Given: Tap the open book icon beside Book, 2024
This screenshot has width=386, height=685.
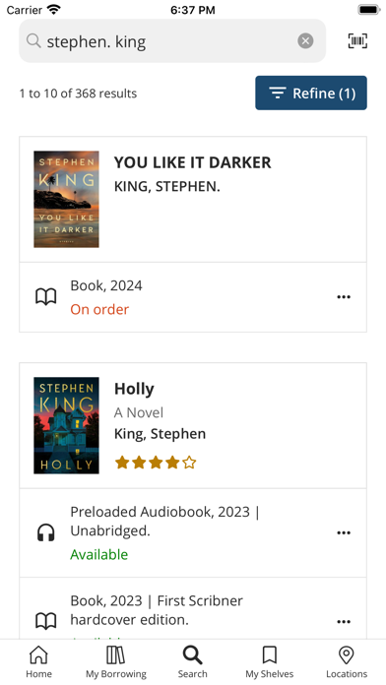Looking at the screenshot, I should point(46,297).
